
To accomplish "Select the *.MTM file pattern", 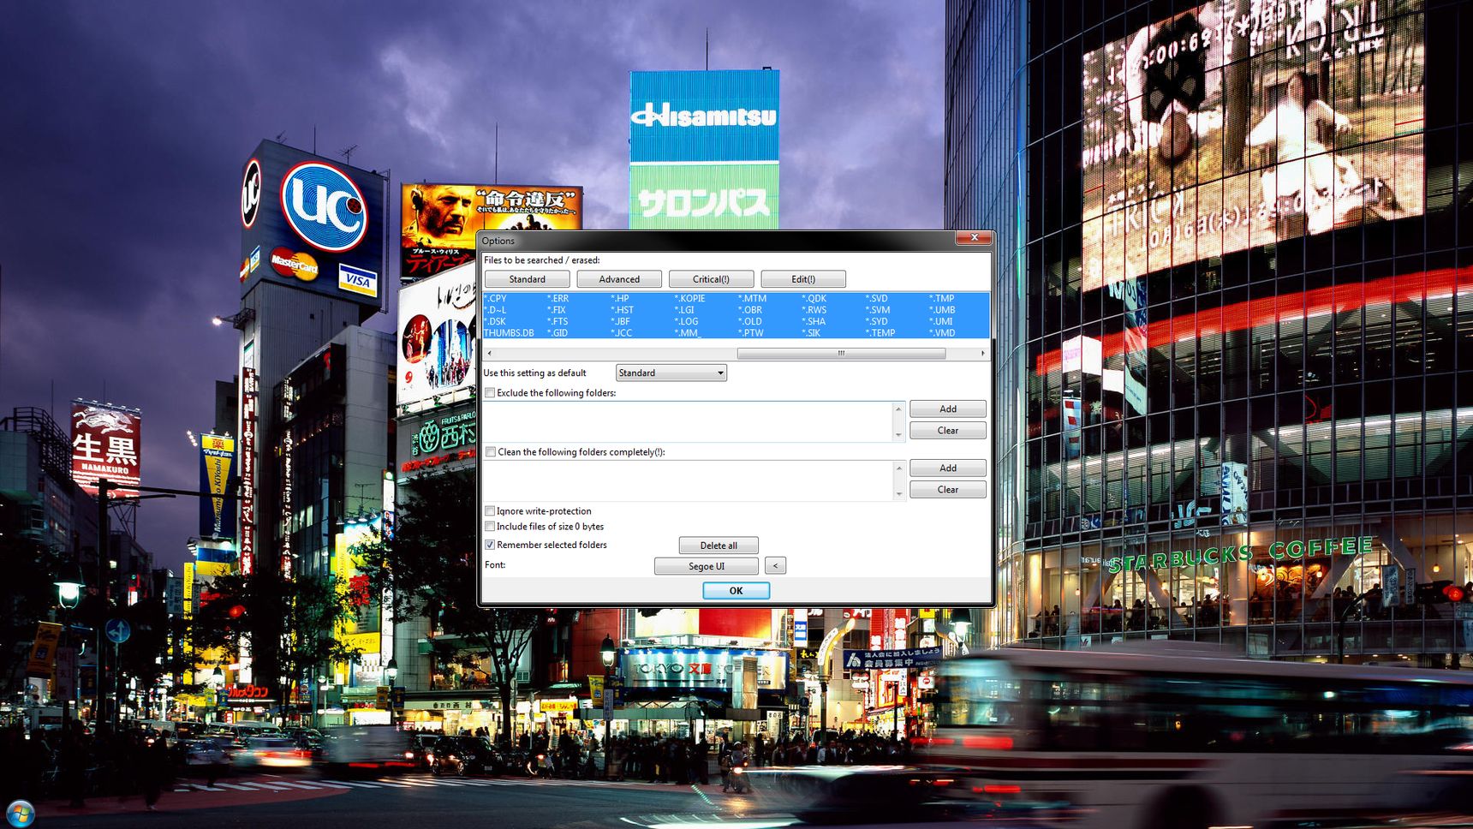I will [x=752, y=298].
